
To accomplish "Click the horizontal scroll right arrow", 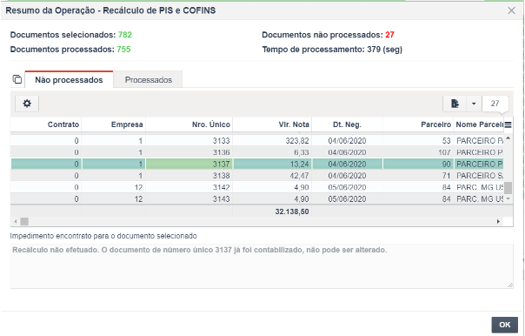I will pos(498,221).
